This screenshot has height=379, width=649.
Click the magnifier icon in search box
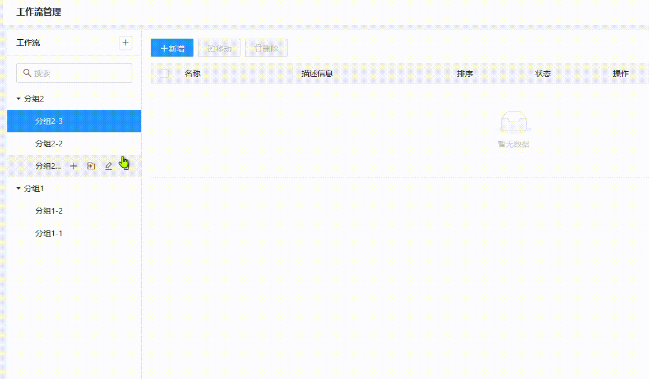(27, 73)
